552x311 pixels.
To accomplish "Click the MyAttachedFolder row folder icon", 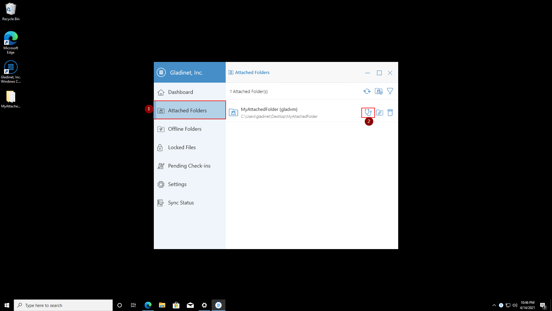I will [233, 113].
